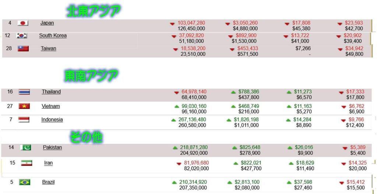Click the South Korea flag icon
Image resolution: width=377 pixels, height=194 pixels.
22,36
